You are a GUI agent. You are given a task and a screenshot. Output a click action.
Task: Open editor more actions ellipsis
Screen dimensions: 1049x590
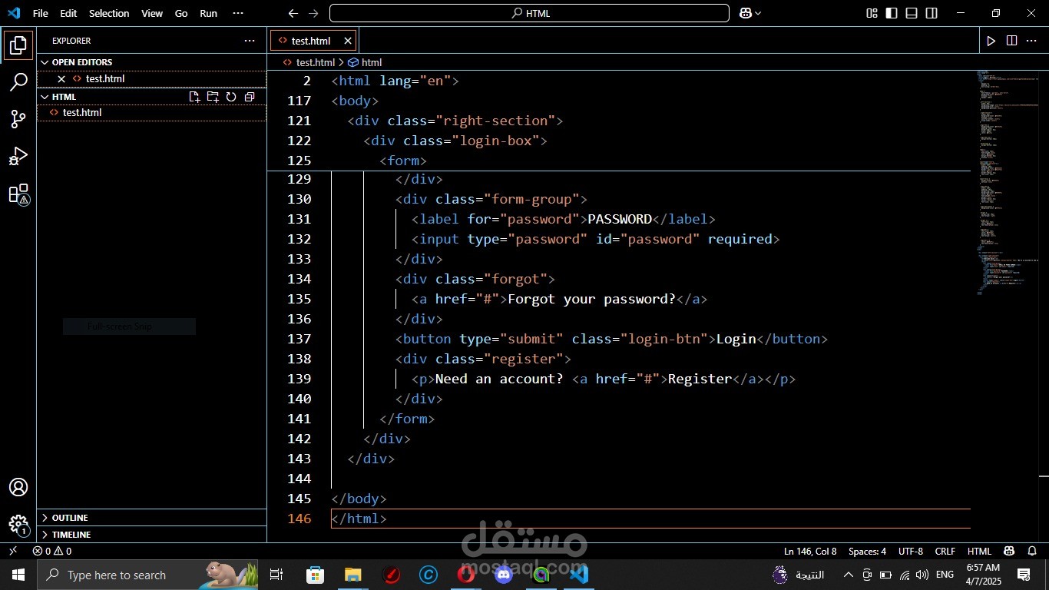[x=1031, y=41]
